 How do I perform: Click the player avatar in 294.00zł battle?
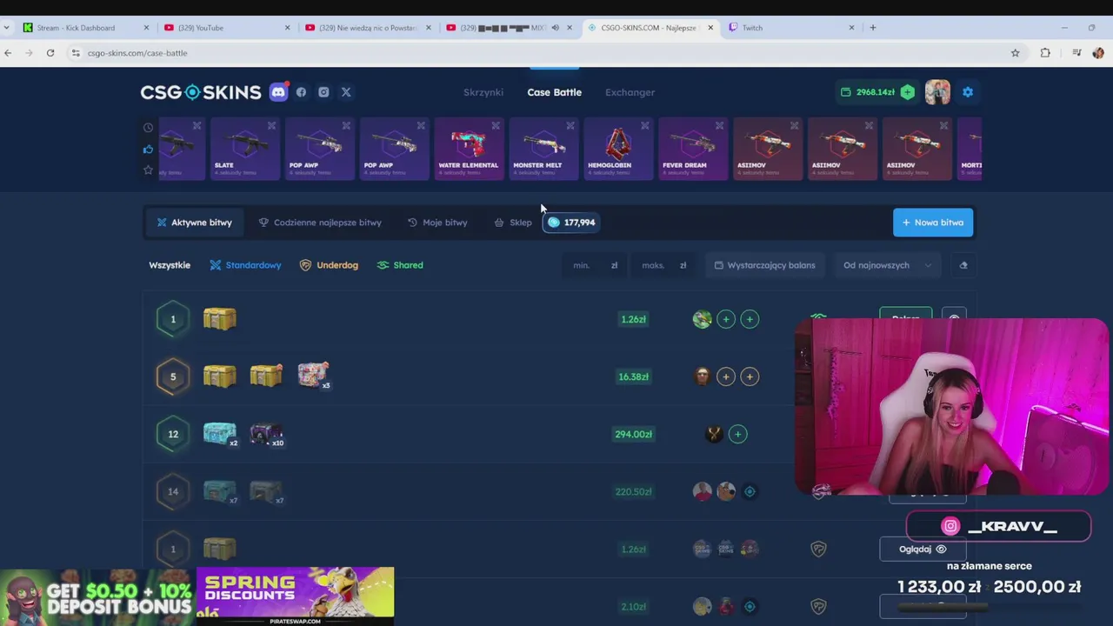(714, 434)
